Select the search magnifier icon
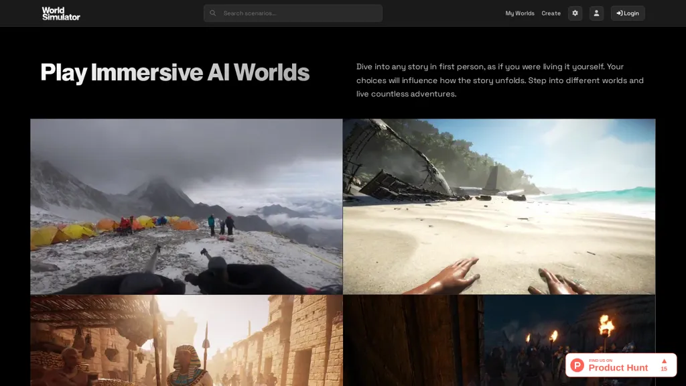Viewport: 686px width, 386px height. coord(212,13)
